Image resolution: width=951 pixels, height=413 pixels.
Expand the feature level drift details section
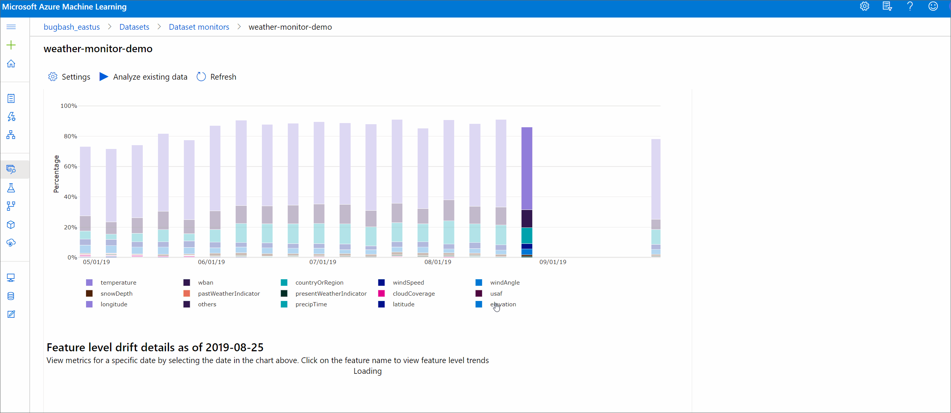pyautogui.click(x=155, y=347)
